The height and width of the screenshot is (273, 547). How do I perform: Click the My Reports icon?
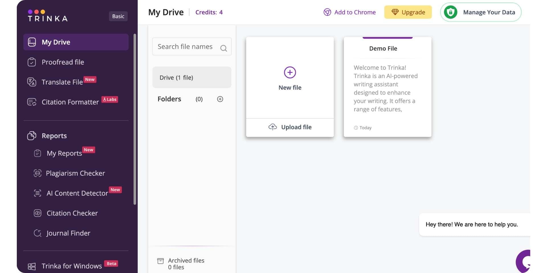(x=37, y=153)
